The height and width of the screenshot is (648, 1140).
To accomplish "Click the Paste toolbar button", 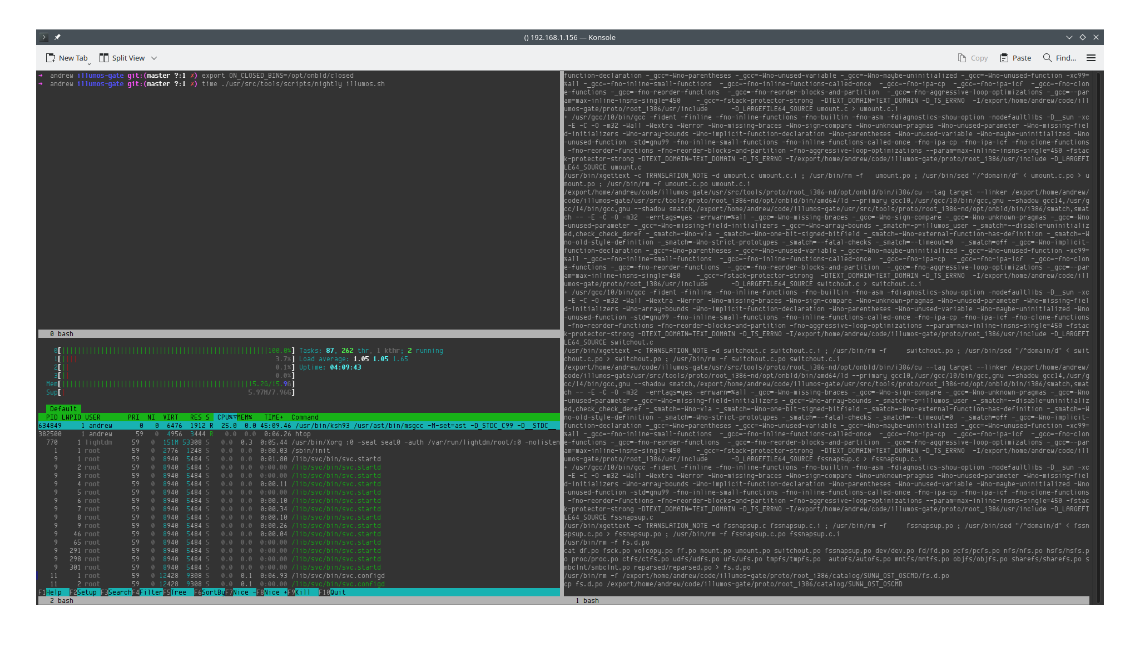I will tap(1015, 58).
